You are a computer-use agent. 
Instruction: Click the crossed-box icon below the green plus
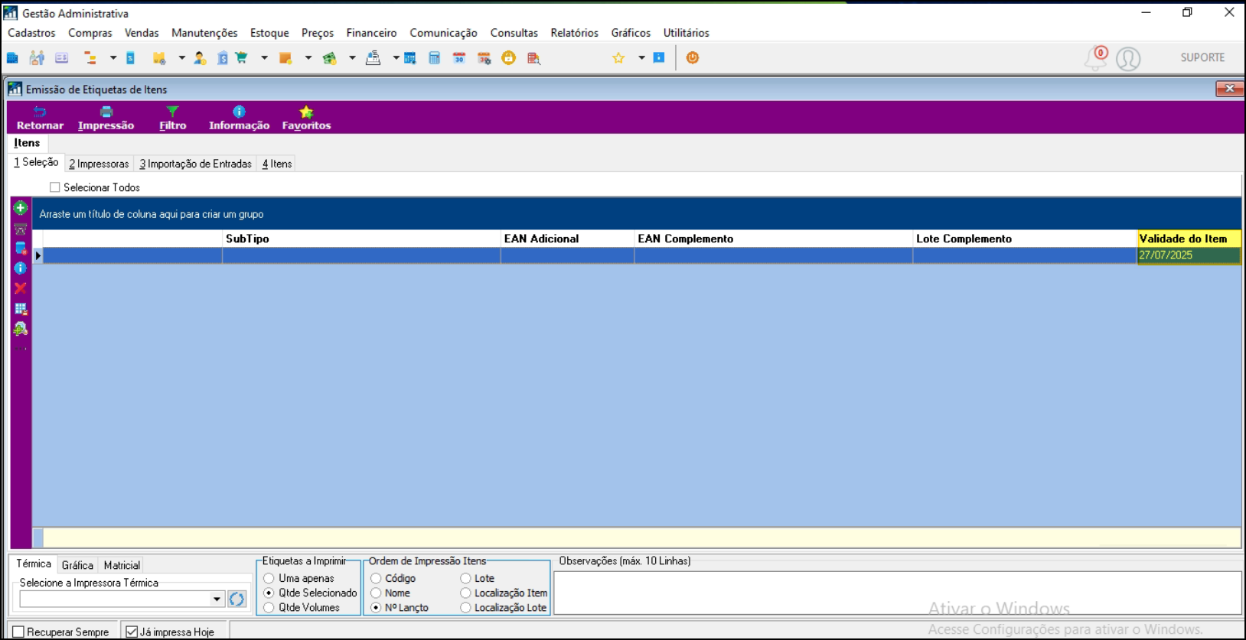pos(21,229)
